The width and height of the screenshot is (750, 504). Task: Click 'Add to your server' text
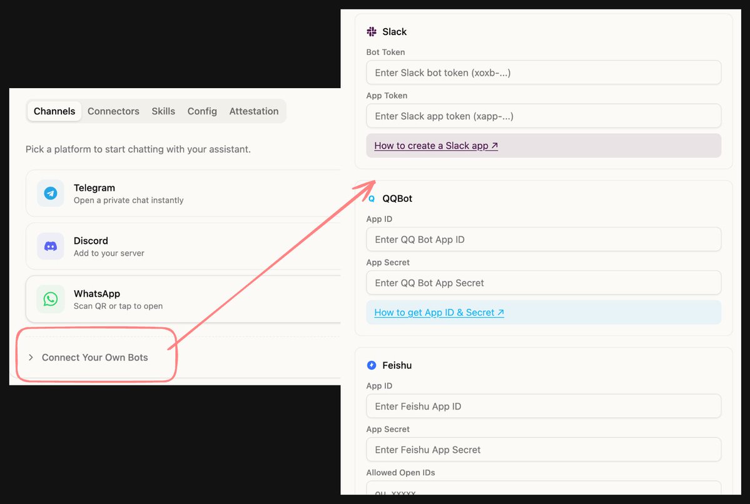[x=109, y=253]
